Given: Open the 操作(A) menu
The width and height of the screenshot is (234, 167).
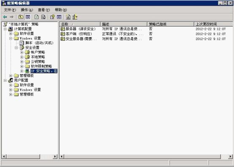Looking at the screenshot, I should click(x=27, y=10).
